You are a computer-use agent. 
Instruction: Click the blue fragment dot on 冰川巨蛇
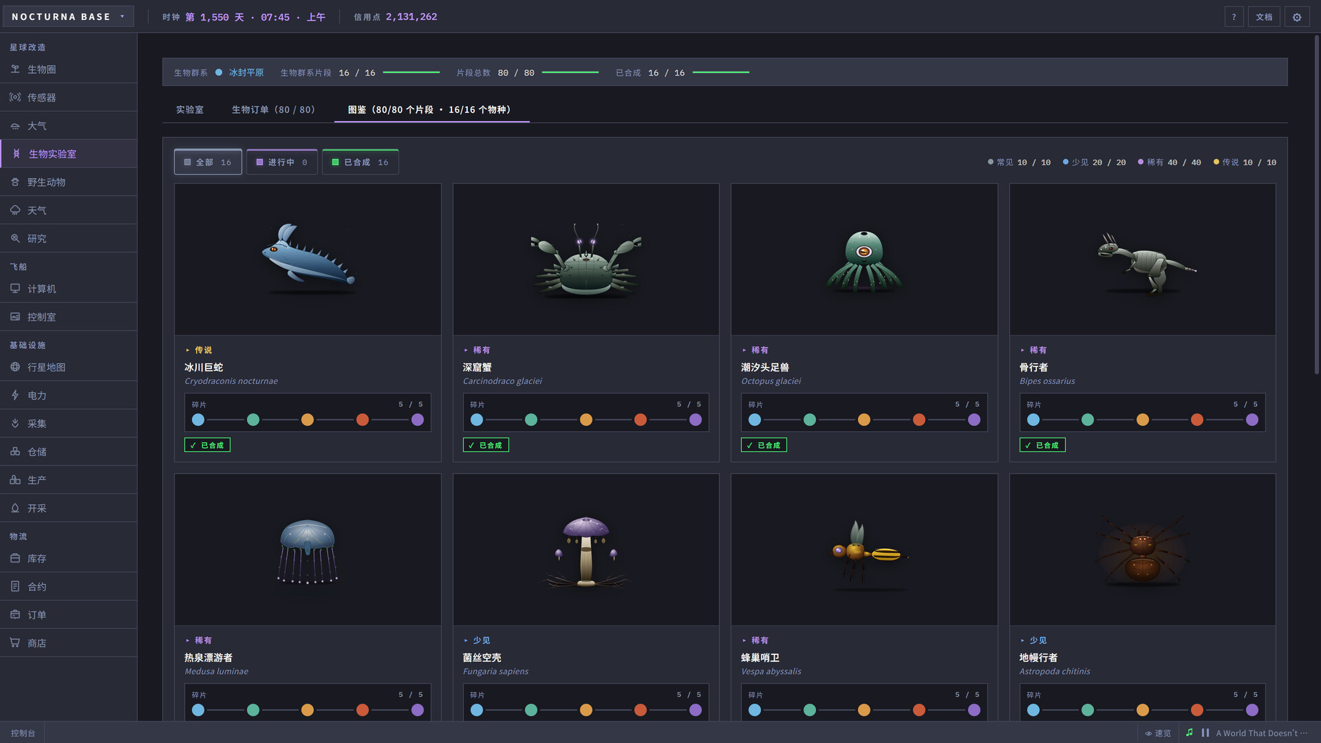[x=198, y=420]
